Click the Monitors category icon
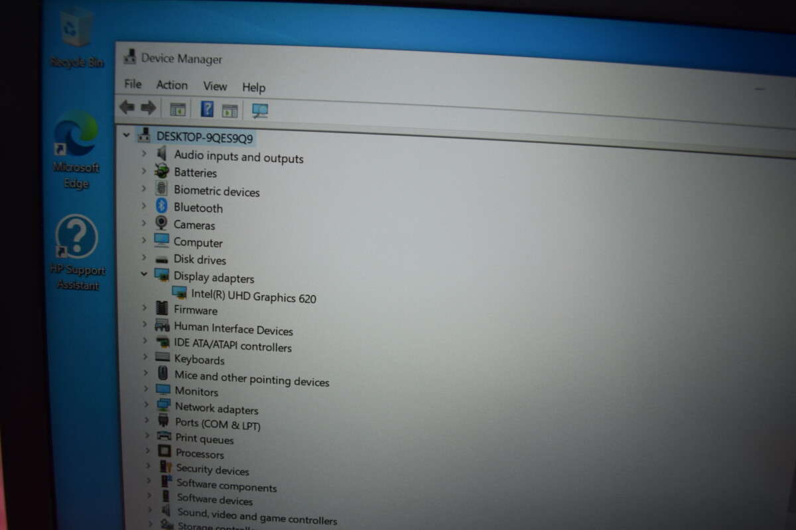The height and width of the screenshot is (530, 796). tap(163, 390)
